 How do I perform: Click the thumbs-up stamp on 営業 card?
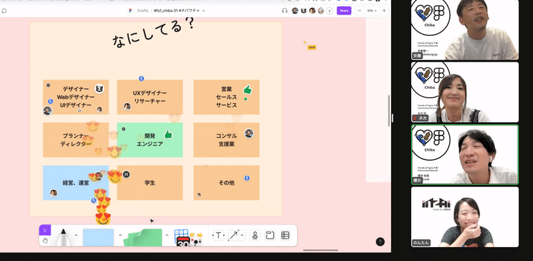pyautogui.click(x=247, y=90)
